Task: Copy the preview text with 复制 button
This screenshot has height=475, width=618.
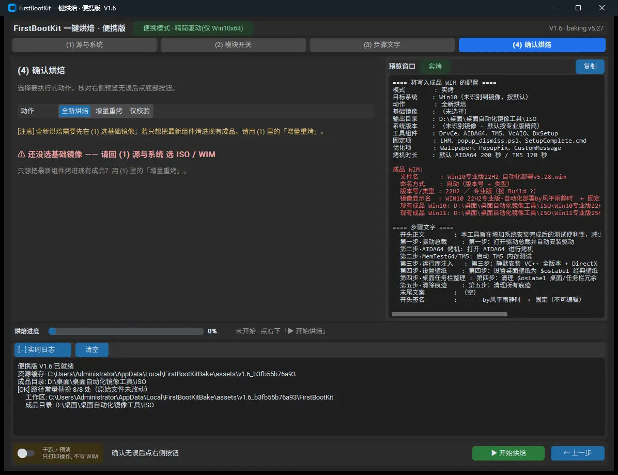Action: pyautogui.click(x=590, y=66)
